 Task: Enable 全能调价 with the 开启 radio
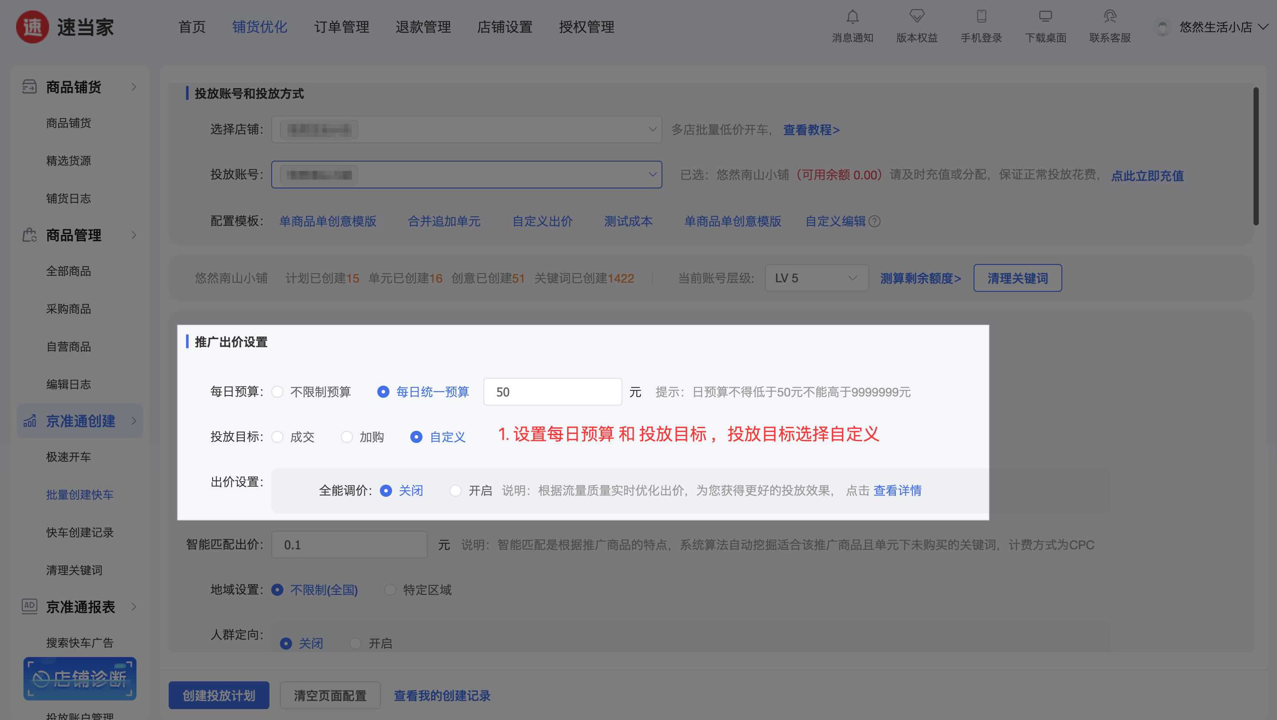click(x=455, y=490)
